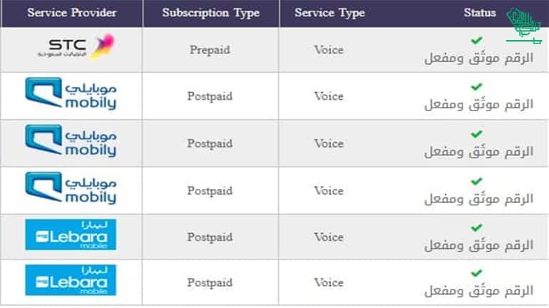Click the Status column header
Viewport: 549px width, 308px height.
[480, 13]
